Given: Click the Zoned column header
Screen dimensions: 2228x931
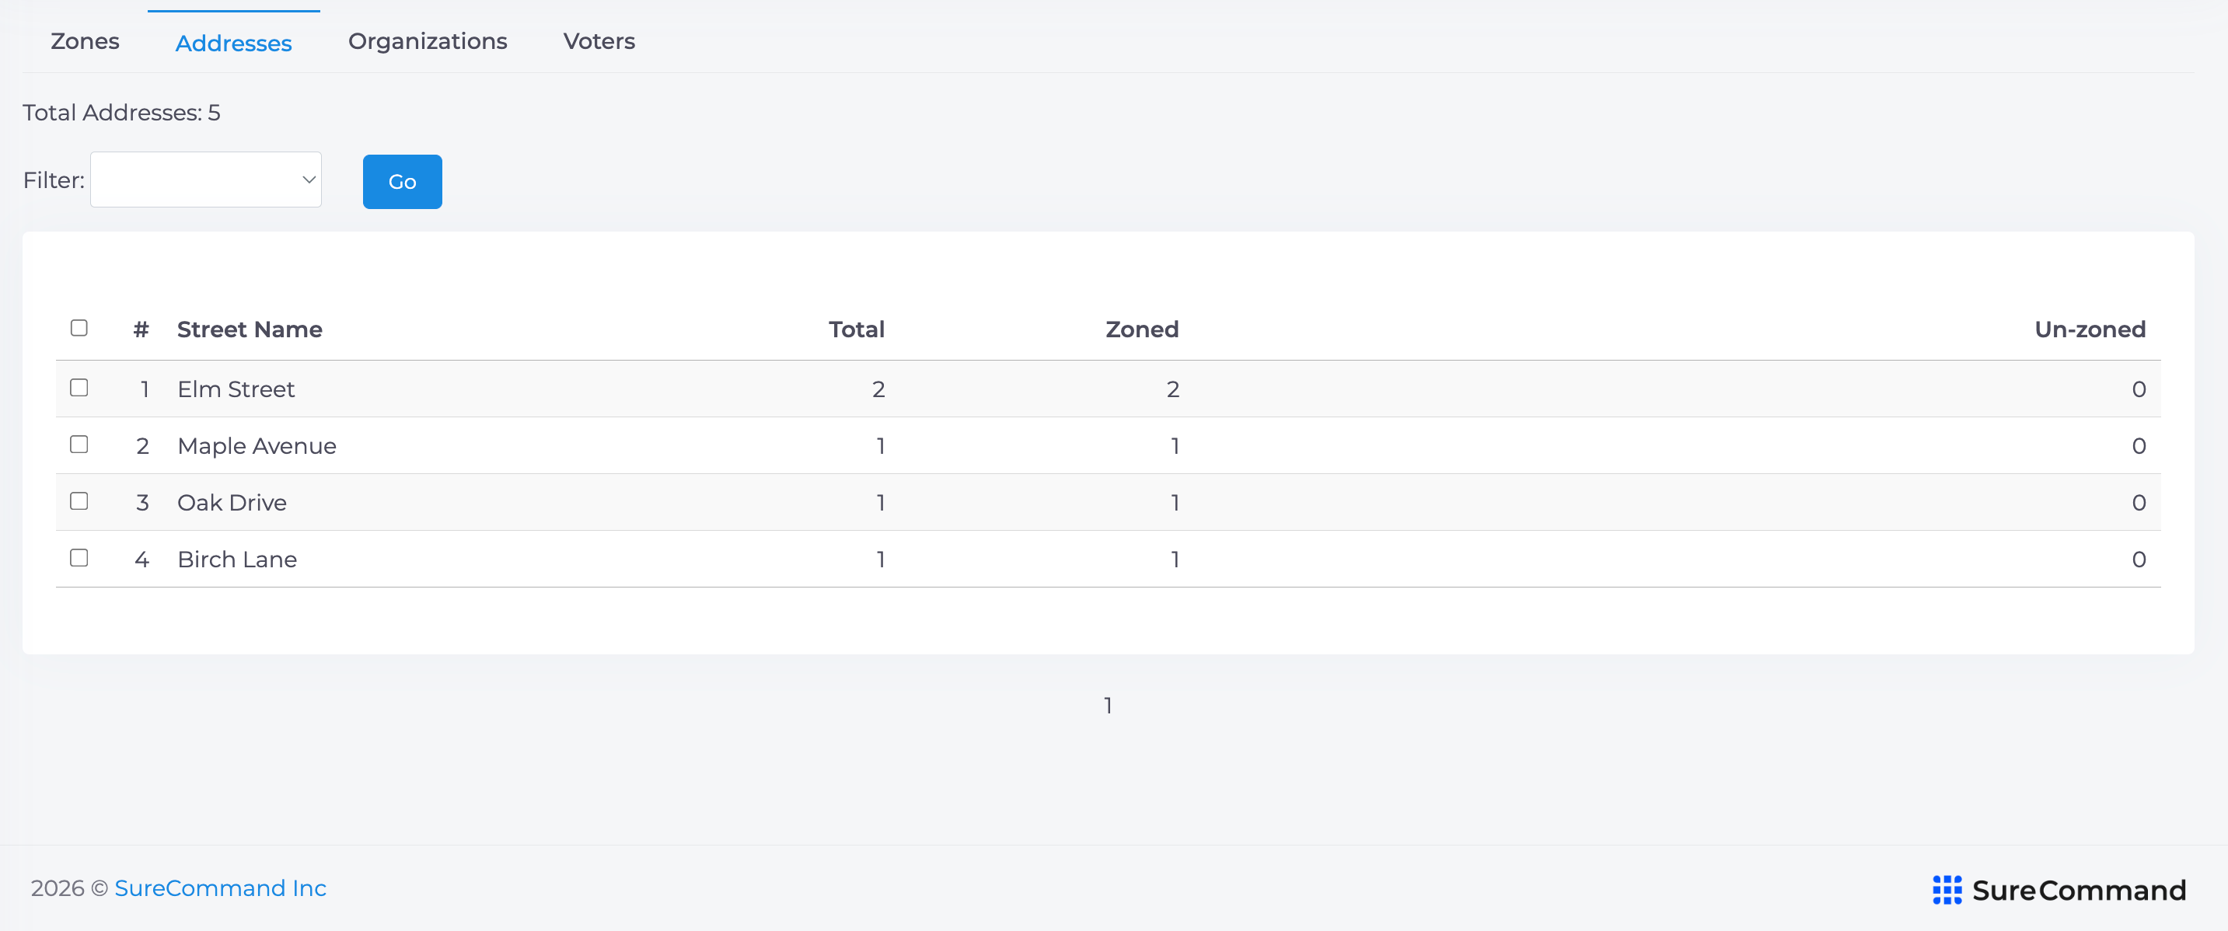Looking at the screenshot, I should (1142, 330).
